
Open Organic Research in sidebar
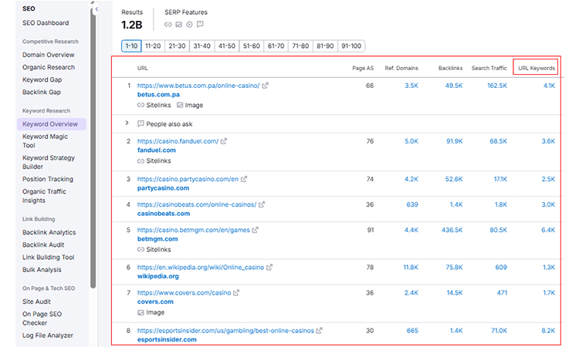point(49,67)
